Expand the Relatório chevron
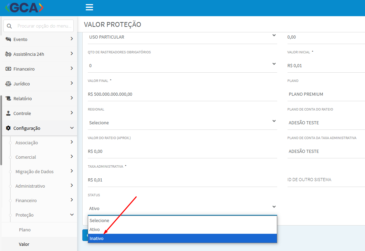The image size is (365, 251). [x=72, y=98]
